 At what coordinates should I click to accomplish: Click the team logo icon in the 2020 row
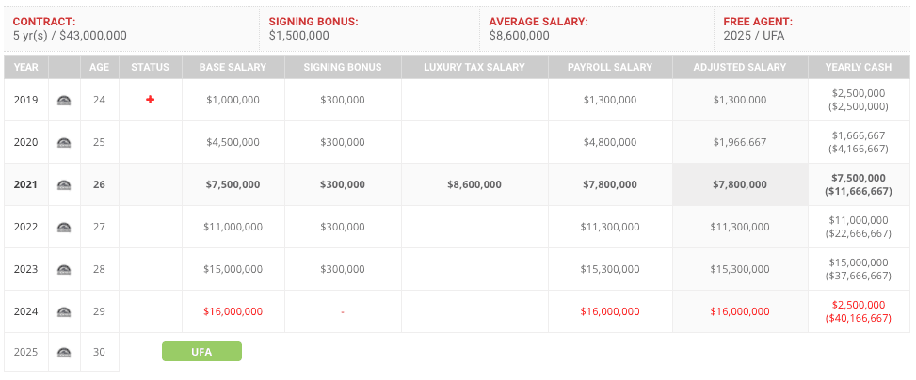click(64, 142)
